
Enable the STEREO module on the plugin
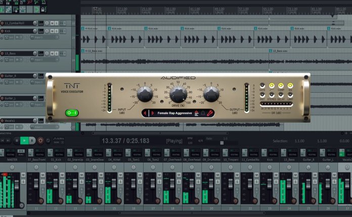[x=272, y=95]
